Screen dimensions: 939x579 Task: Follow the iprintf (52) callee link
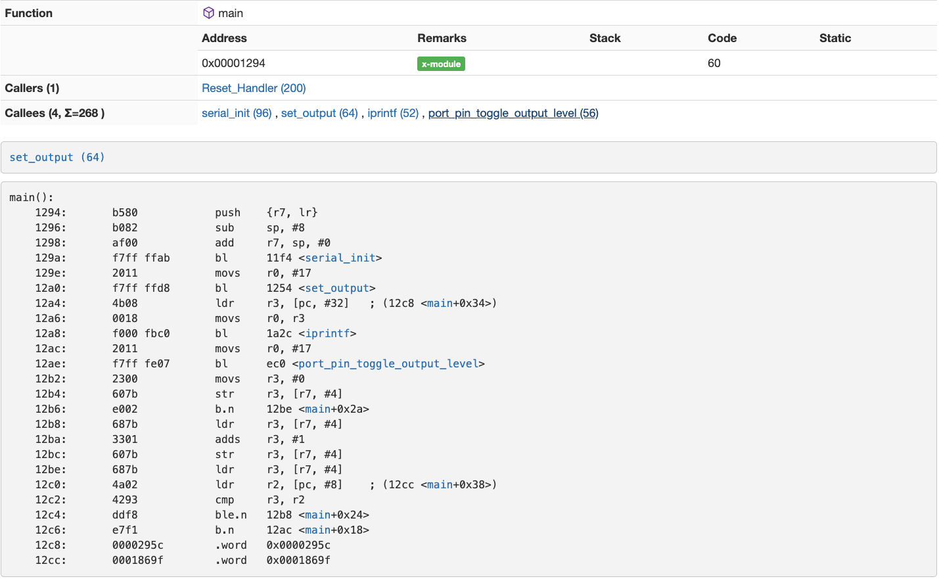(x=393, y=113)
